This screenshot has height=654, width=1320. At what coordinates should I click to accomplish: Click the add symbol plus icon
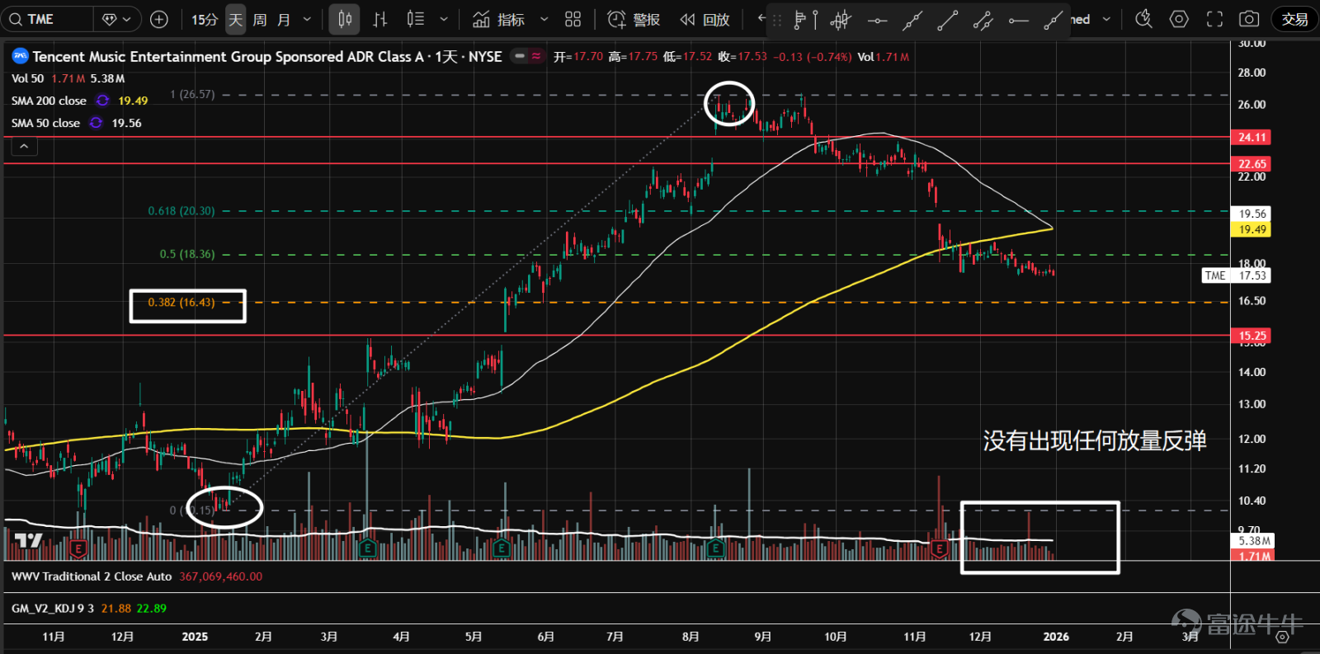[x=159, y=19]
